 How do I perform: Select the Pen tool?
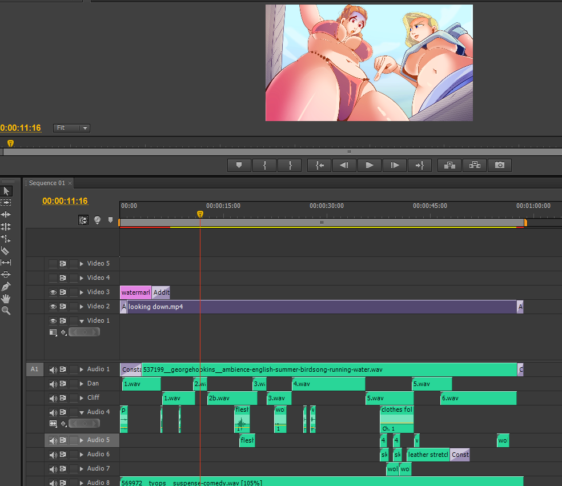(6, 286)
